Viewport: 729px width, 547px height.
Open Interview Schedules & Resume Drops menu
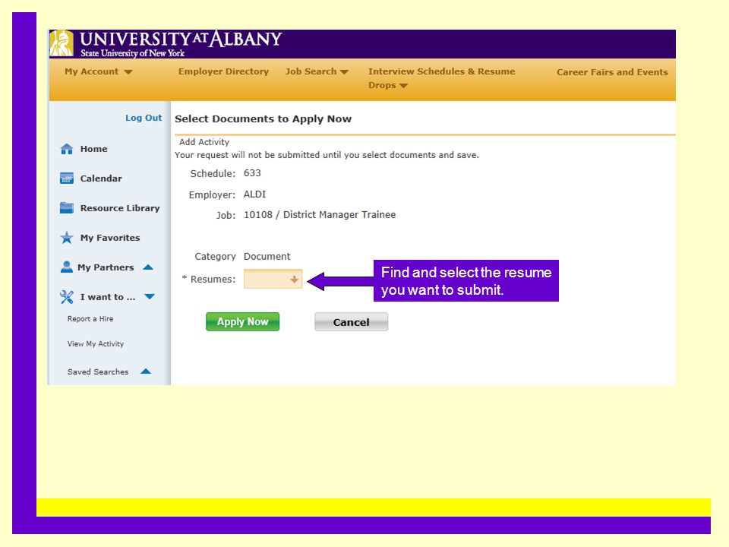441,78
